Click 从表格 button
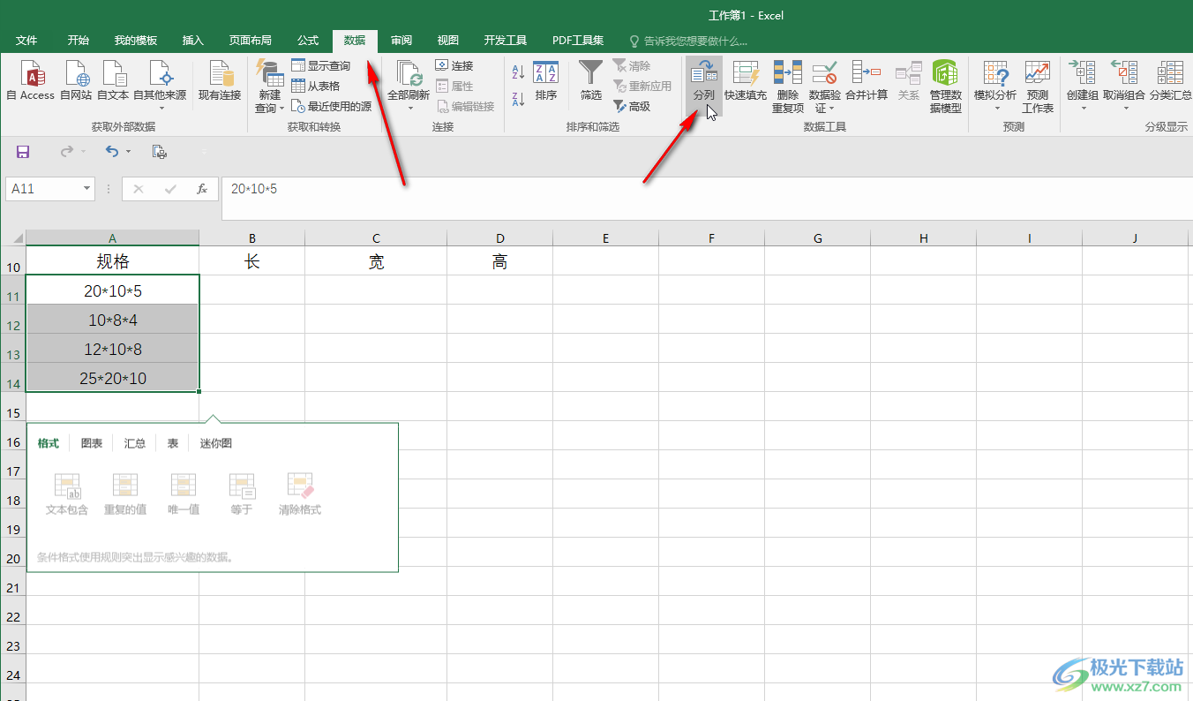Screen dimensions: 1193x701 316,87
